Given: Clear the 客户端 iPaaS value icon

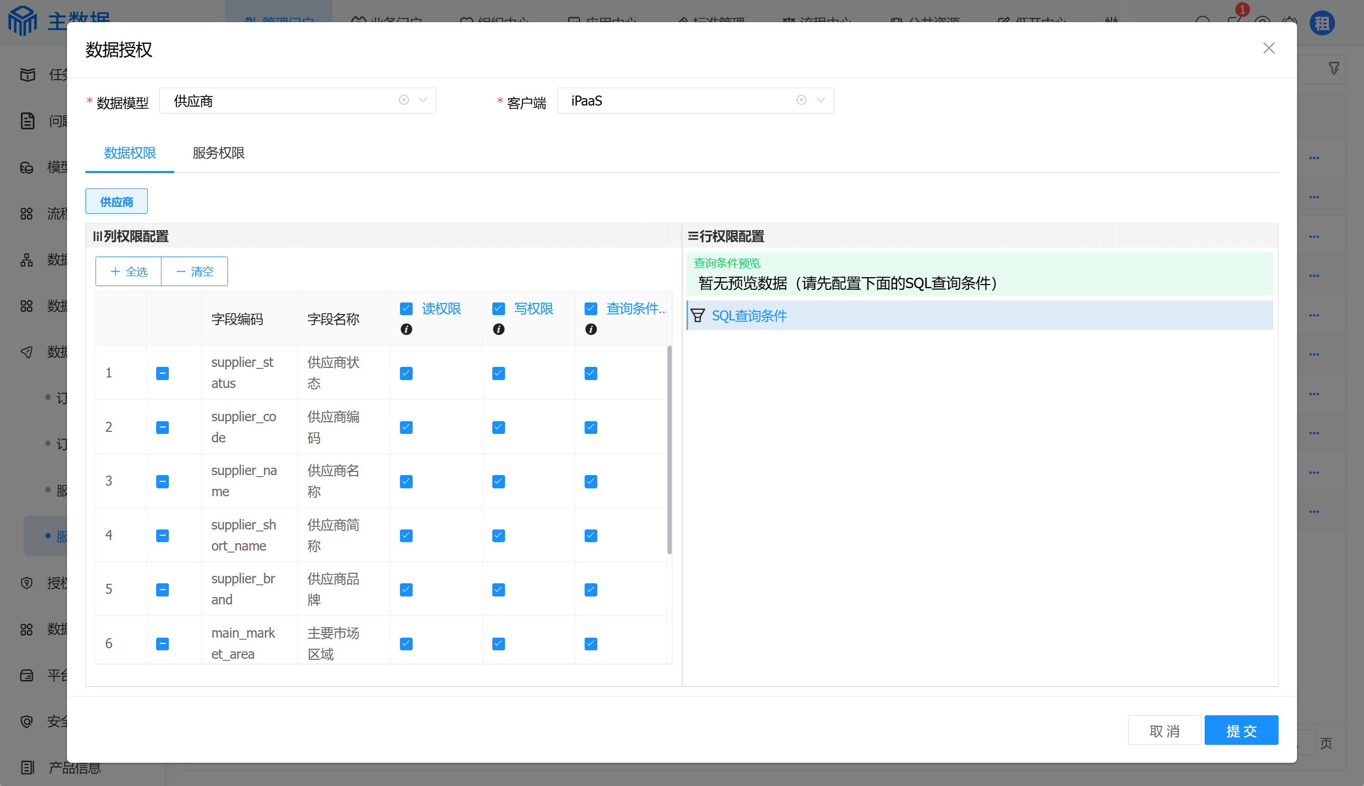Looking at the screenshot, I should tap(801, 100).
